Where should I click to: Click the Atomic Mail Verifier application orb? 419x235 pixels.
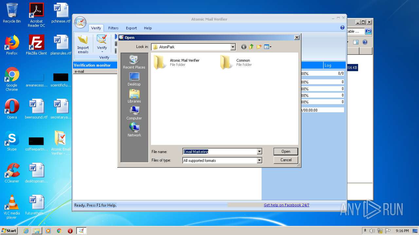80,23
